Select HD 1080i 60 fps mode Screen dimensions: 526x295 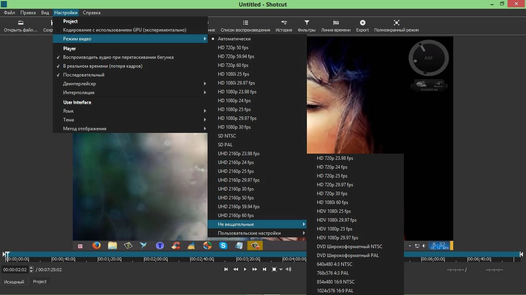355,202
